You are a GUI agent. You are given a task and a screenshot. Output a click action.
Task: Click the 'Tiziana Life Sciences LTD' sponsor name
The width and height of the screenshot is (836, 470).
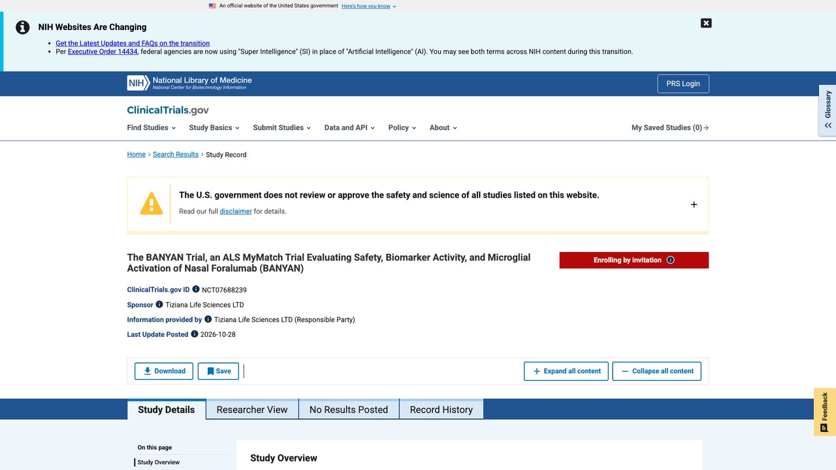[204, 305]
